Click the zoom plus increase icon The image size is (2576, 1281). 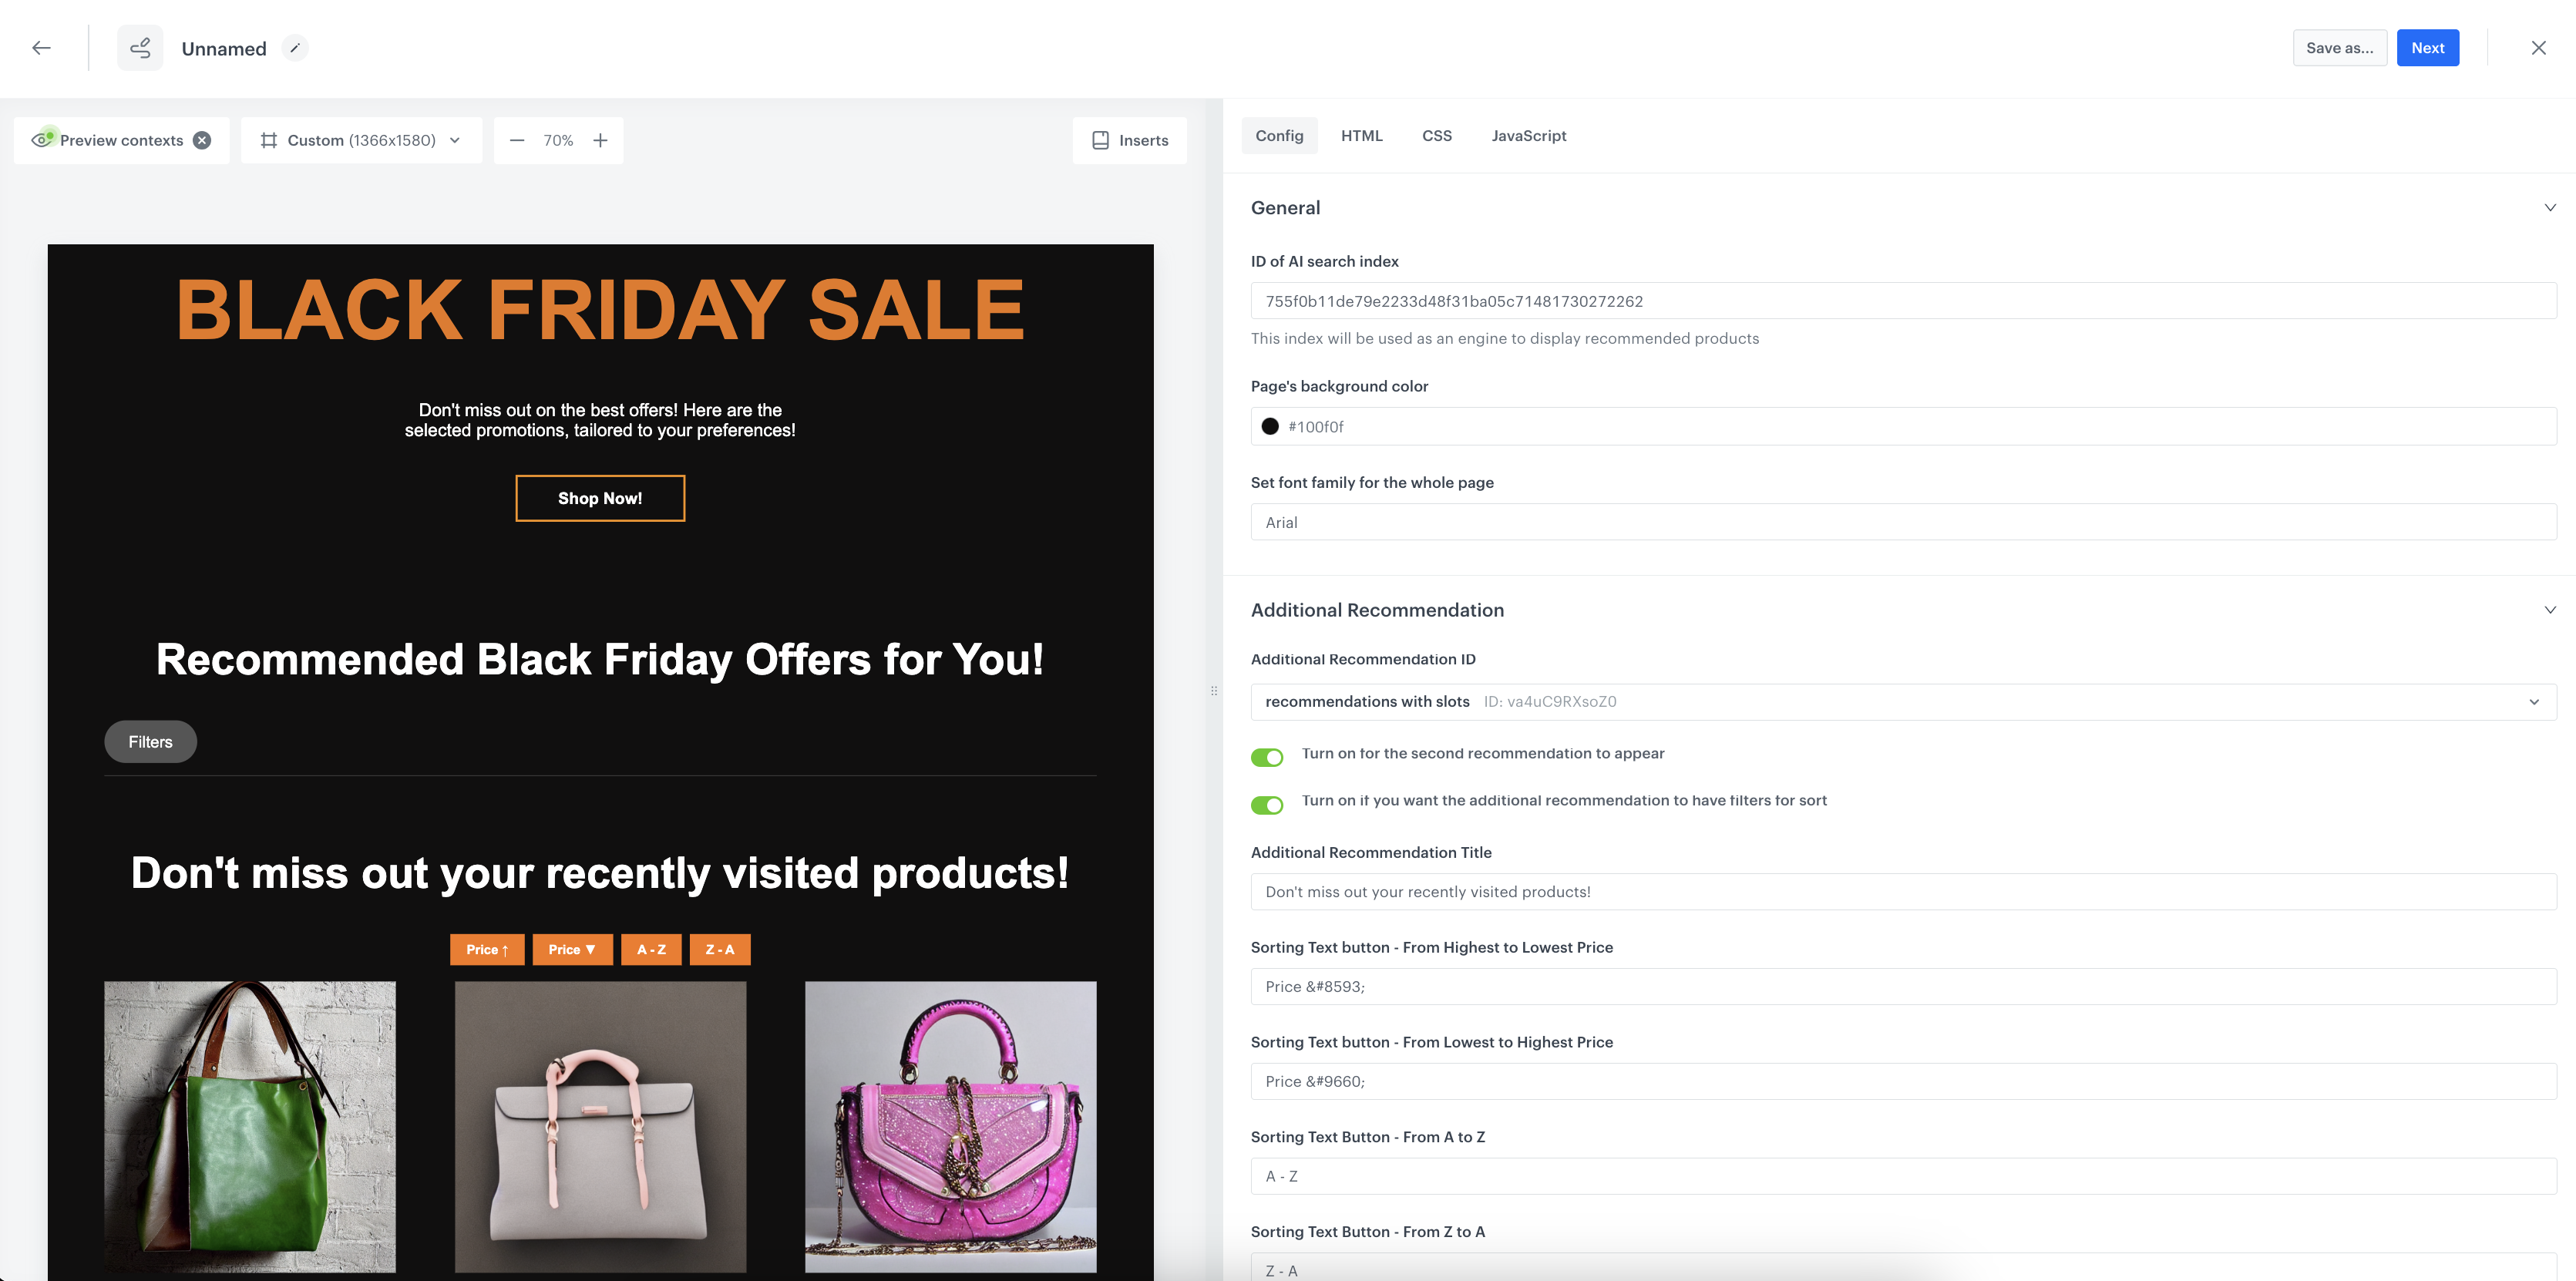pos(600,140)
